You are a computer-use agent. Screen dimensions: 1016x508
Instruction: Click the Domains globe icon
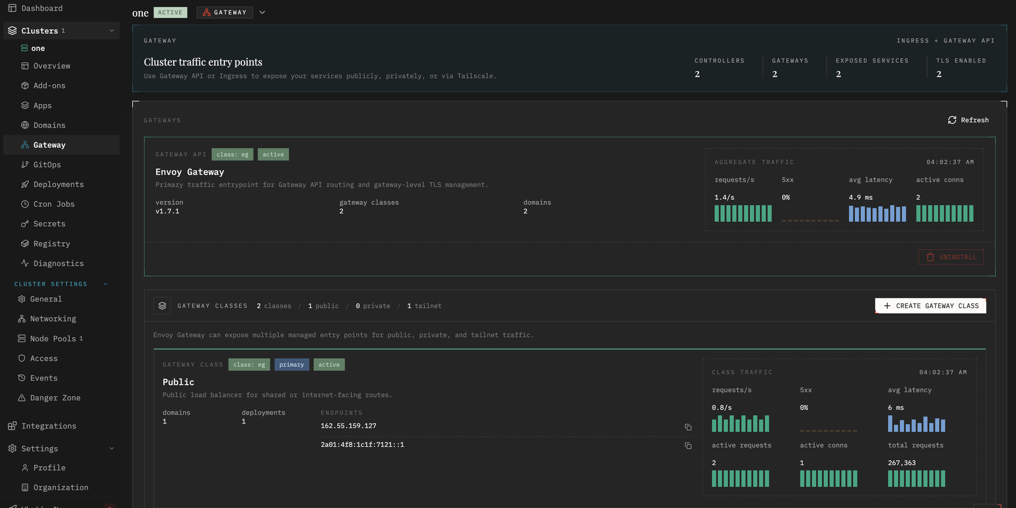(x=25, y=125)
